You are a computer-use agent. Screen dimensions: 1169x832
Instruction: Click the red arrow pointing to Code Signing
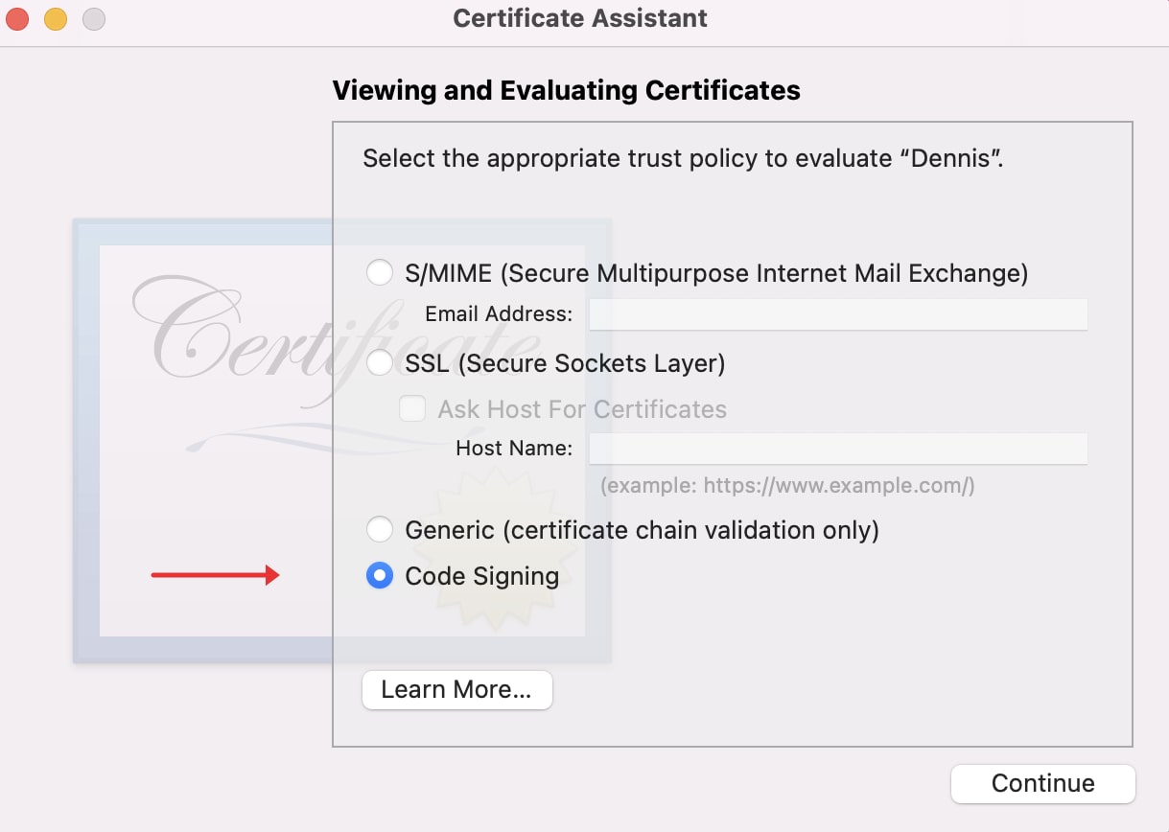pos(215,575)
